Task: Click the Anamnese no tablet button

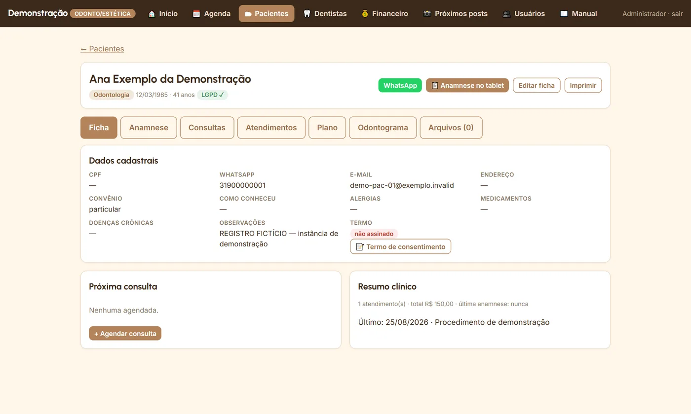Action: click(x=467, y=85)
